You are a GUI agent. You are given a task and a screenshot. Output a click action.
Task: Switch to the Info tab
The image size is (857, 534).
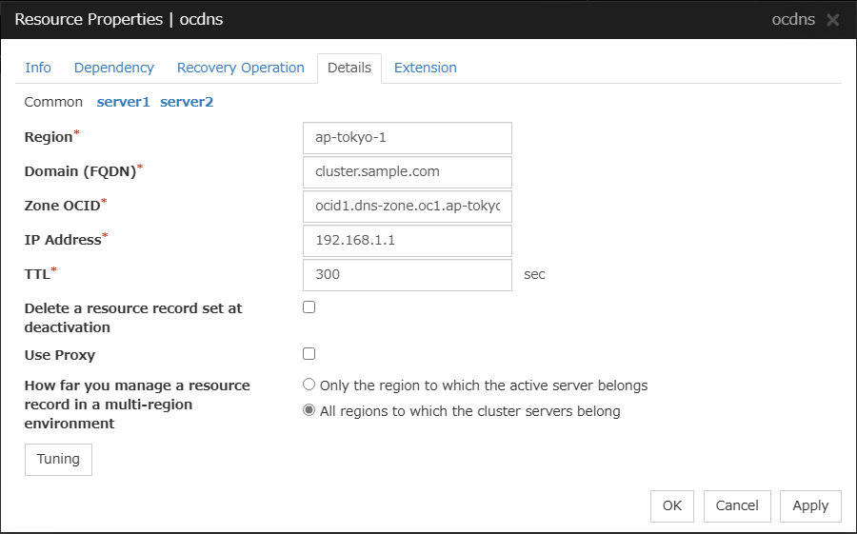[38, 69]
